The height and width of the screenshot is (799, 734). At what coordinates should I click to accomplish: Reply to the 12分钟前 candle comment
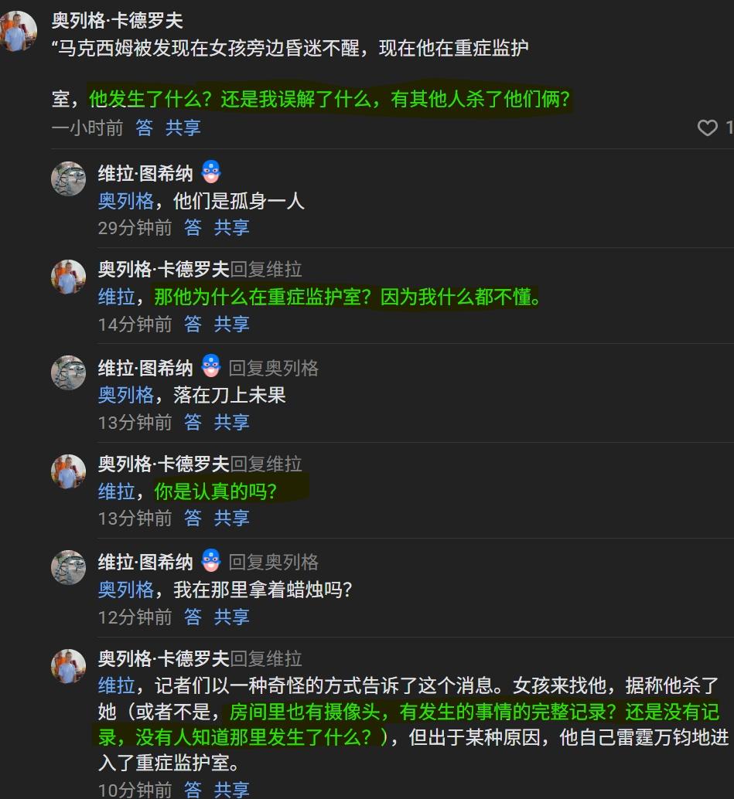click(x=193, y=617)
